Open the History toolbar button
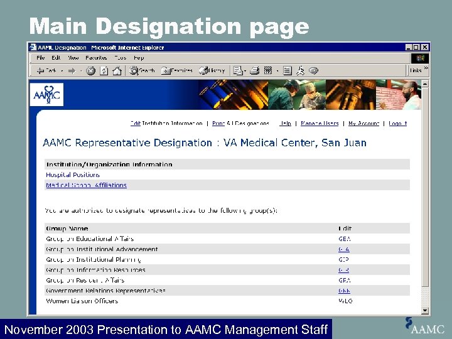The width and height of the screenshot is (452, 339). tap(212, 70)
